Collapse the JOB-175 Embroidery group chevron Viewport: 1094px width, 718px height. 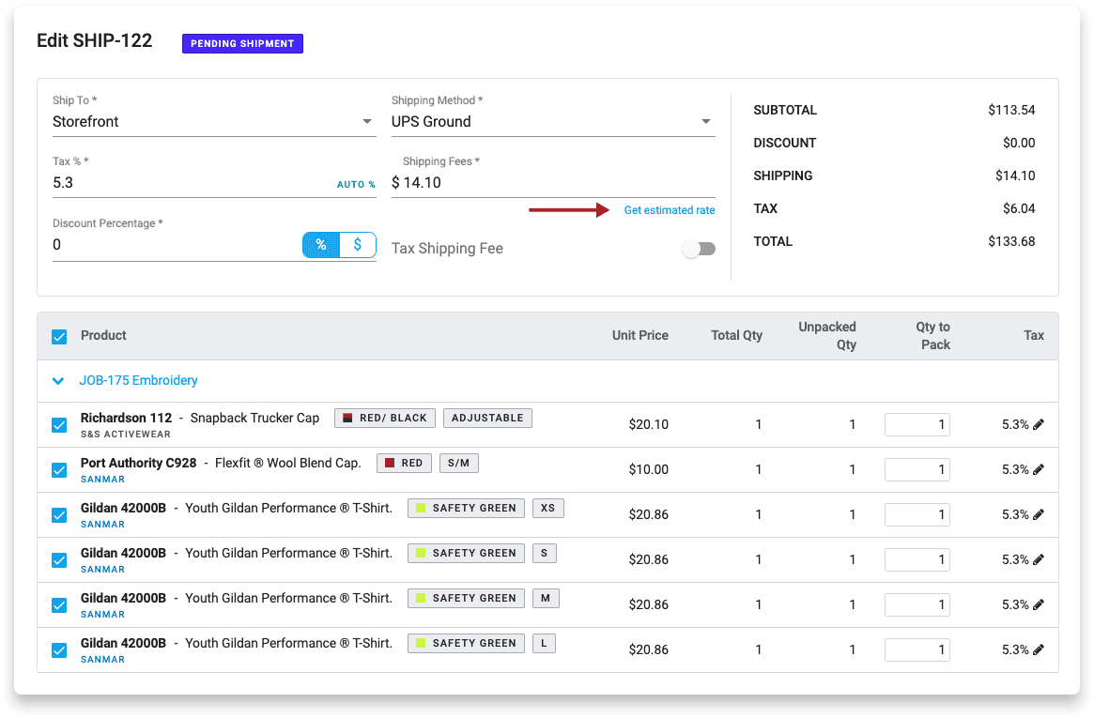tap(58, 381)
